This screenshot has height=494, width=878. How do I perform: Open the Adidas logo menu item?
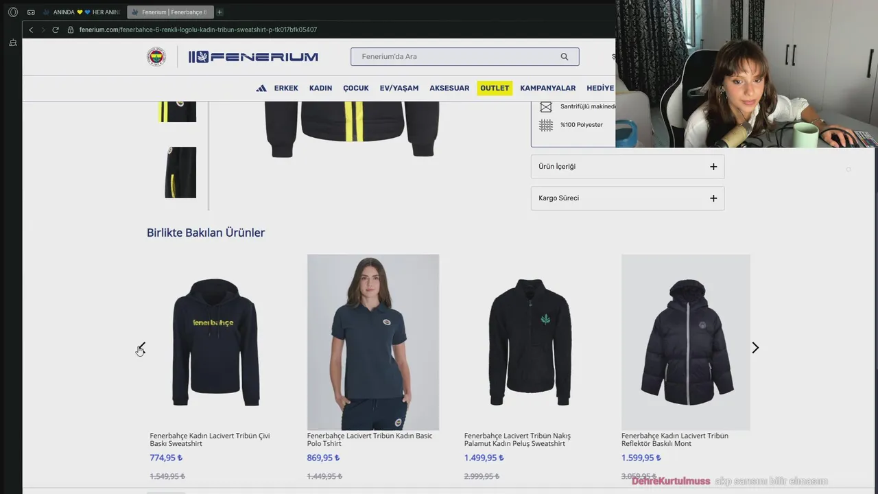(261, 88)
